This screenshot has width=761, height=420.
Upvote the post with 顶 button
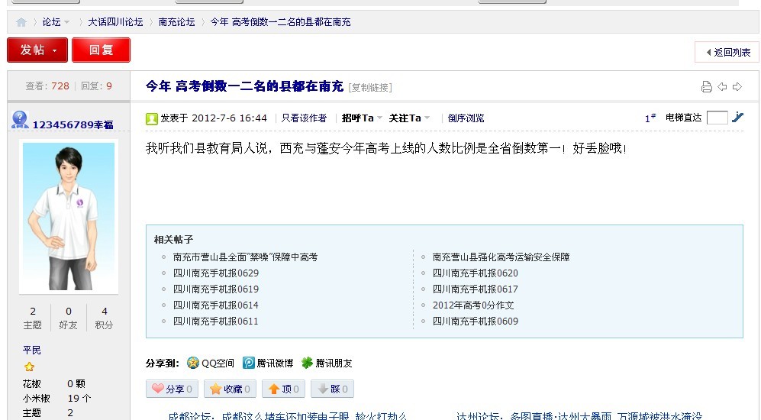pyautogui.click(x=283, y=389)
